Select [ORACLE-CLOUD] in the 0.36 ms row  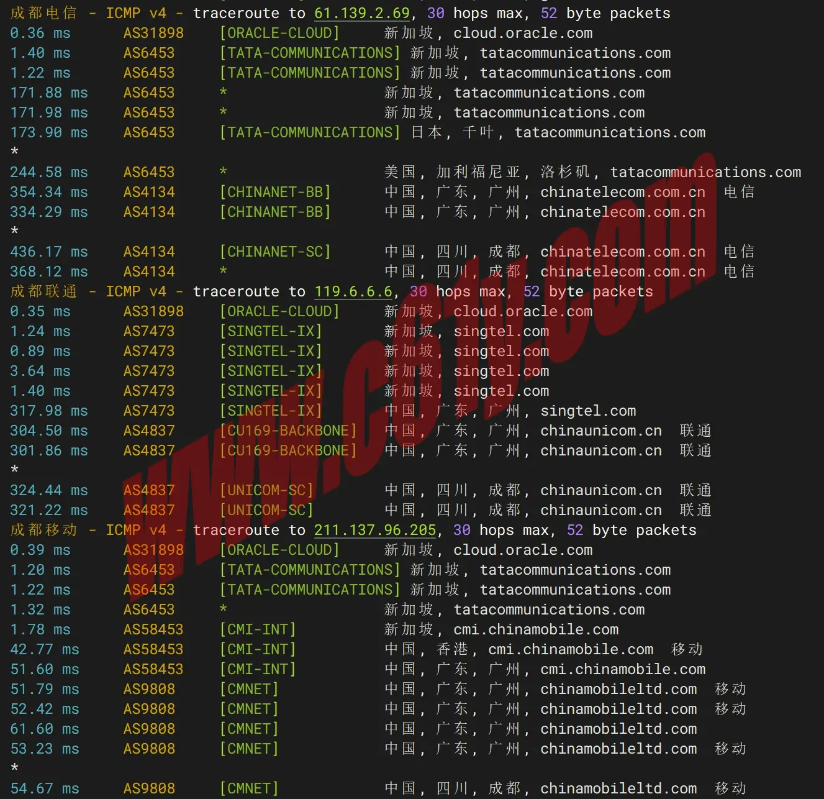[279, 33]
